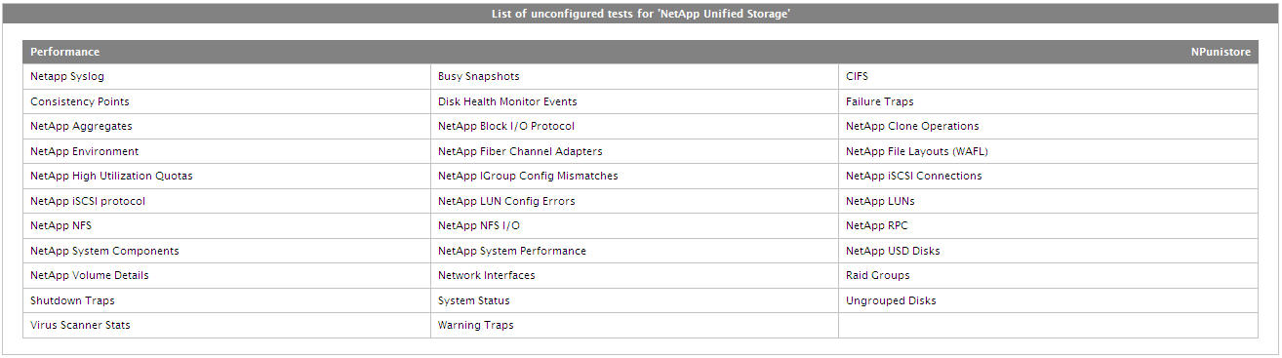Open Consistency Points test configuration
The height and width of the screenshot is (358, 1282).
click(x=80, y=101)
